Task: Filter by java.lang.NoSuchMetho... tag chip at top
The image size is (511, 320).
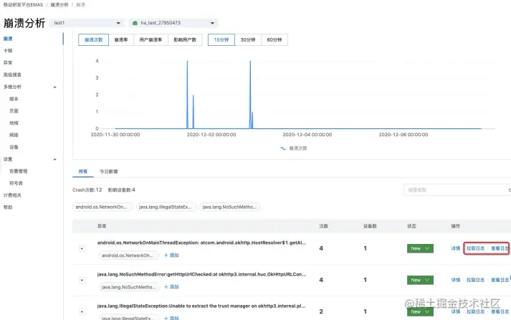Action: pyautogui.click(x=230, y=207)
